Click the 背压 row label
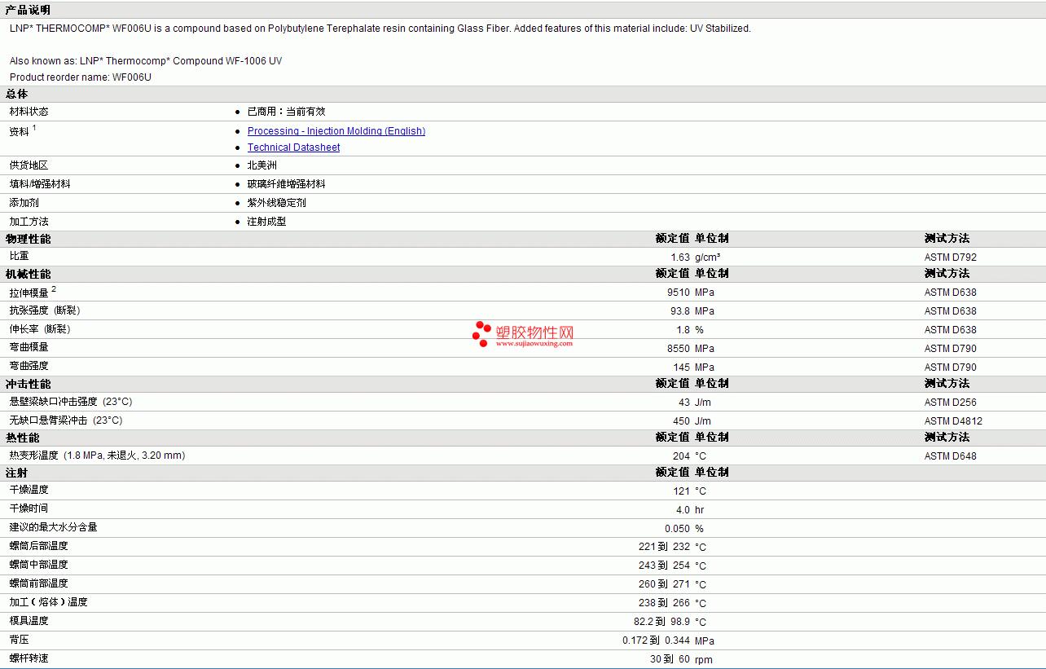1046x669 pixels. [x=19, y=640]
